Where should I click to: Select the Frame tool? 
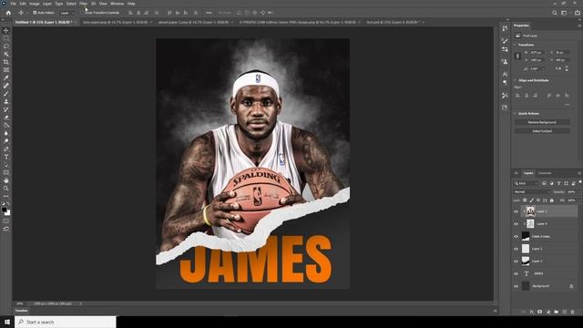6,70
